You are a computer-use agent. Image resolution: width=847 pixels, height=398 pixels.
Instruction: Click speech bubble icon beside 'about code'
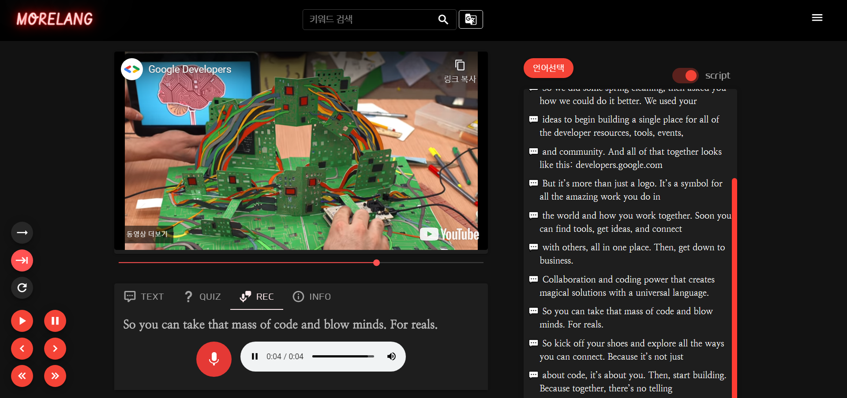533,375
